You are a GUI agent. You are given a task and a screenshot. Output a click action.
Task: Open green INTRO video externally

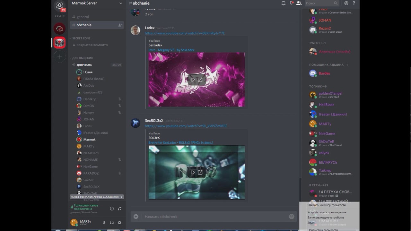click(200, 172)
